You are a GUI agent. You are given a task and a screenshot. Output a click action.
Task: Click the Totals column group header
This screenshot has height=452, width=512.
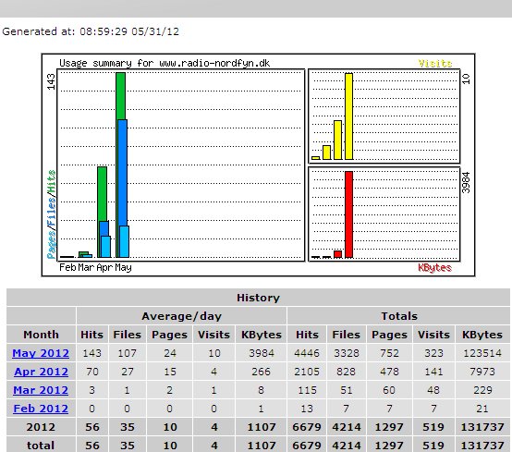coord(398,316)
